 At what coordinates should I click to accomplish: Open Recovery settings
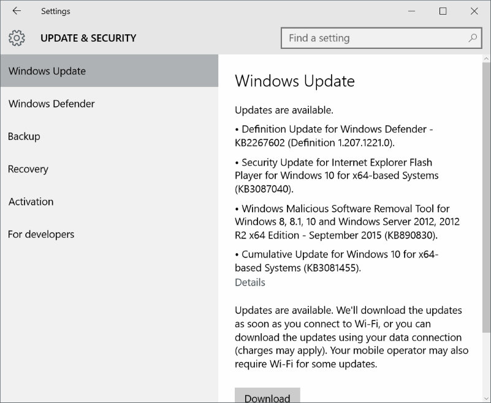(28, 169)
